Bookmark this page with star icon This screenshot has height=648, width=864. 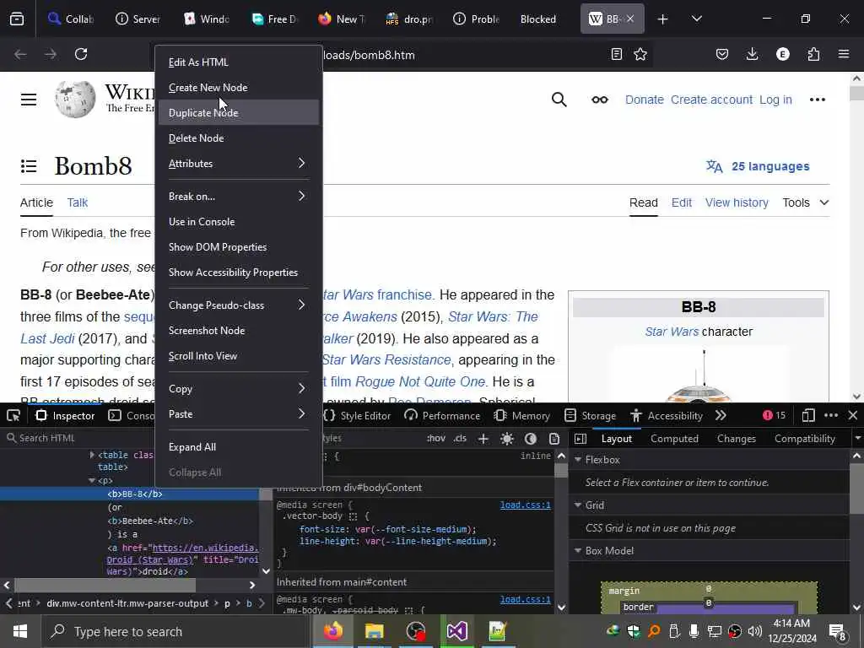(640, 54)
